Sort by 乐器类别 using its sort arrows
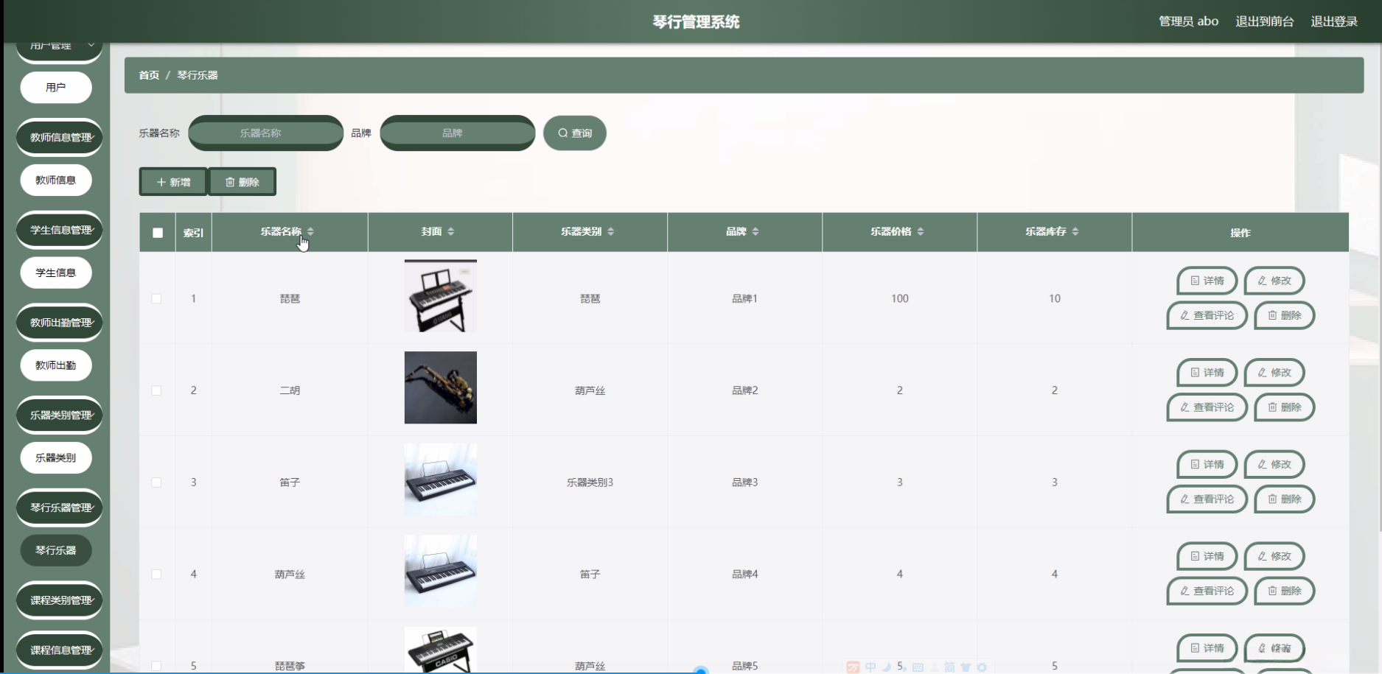 (x=610, y=231)
